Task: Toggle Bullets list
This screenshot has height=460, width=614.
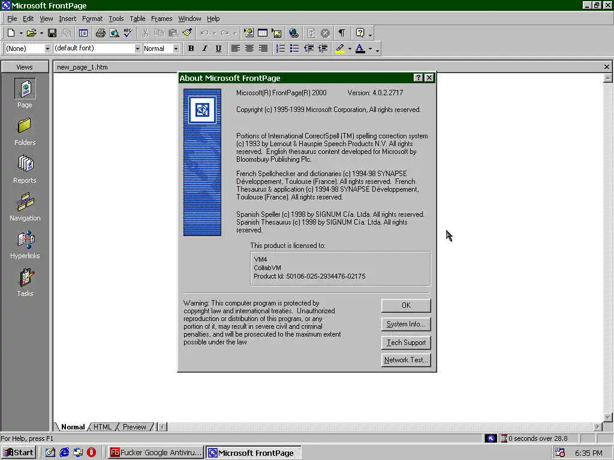Action: (x=294, y=49)
